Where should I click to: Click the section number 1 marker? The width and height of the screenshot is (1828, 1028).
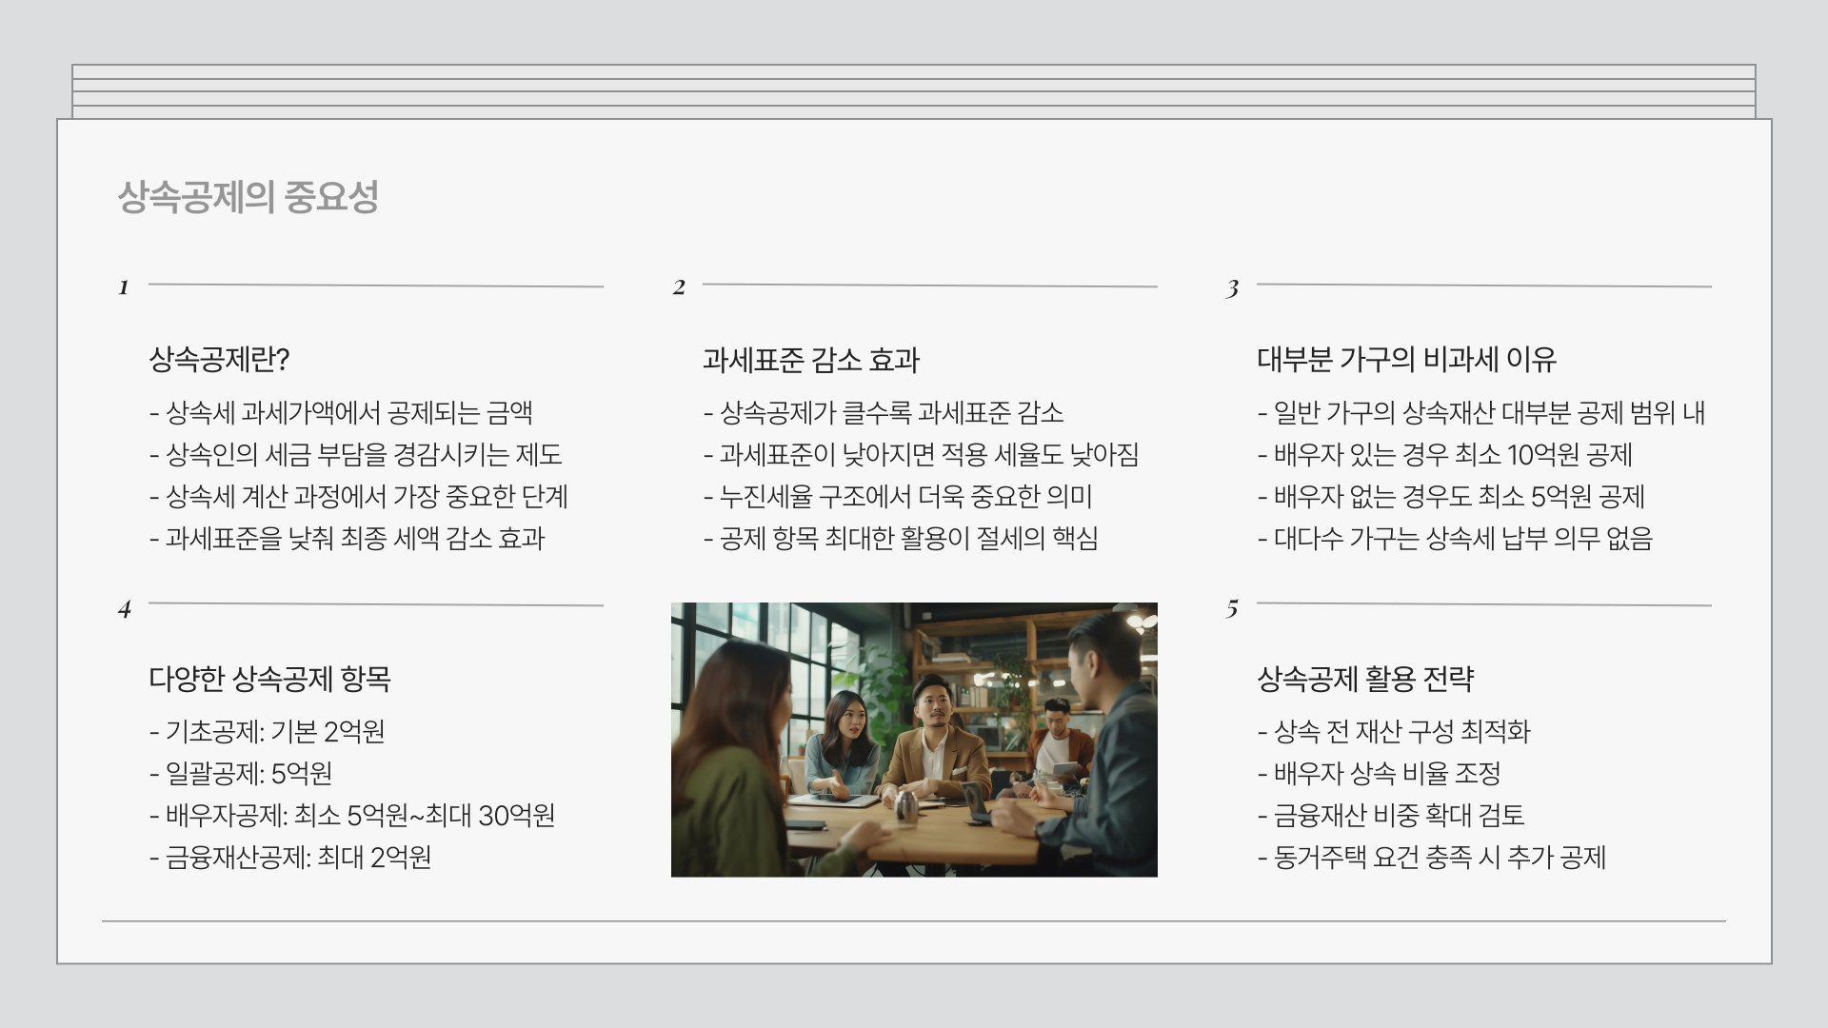click(124, 287)
